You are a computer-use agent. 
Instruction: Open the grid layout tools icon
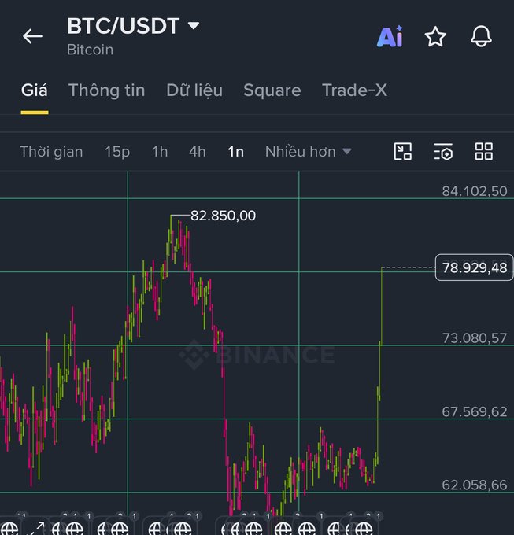click(483, 152)
